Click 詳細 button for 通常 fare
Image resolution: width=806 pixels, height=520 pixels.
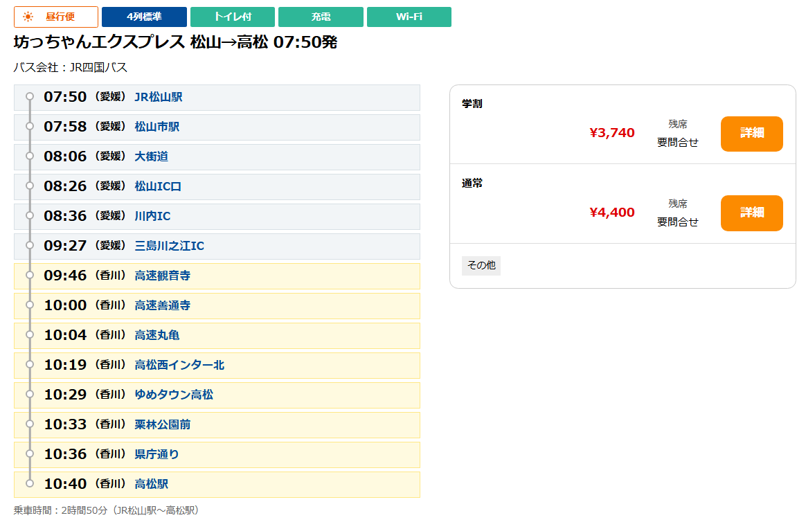point(751,213)
